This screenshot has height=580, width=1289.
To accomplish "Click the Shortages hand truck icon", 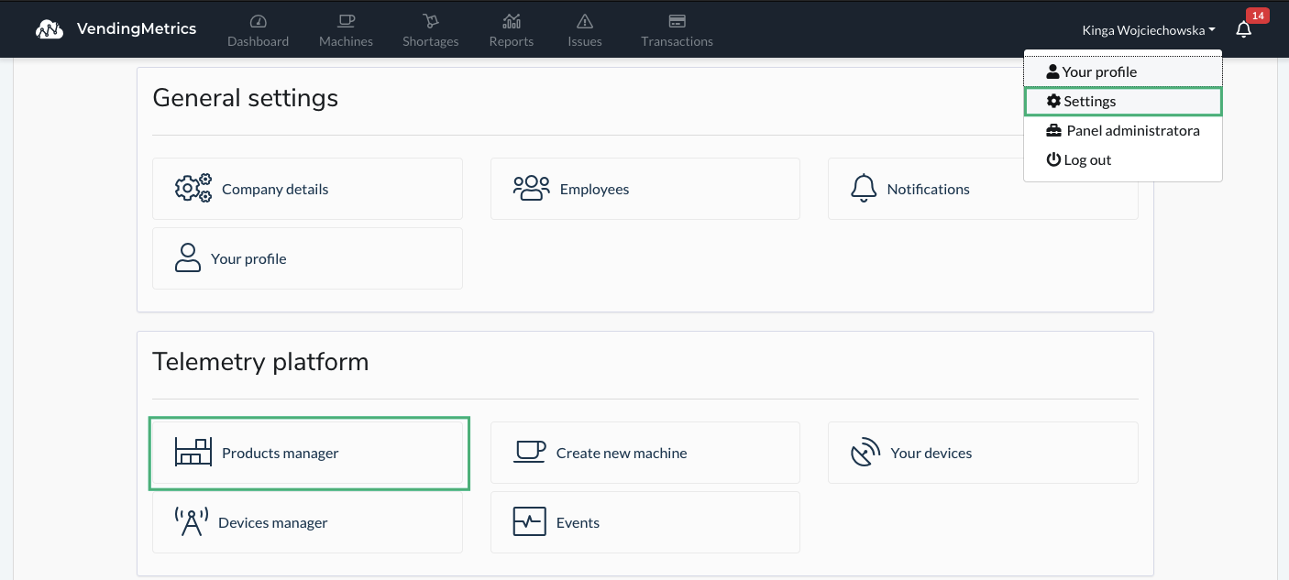I will point(431,21).
